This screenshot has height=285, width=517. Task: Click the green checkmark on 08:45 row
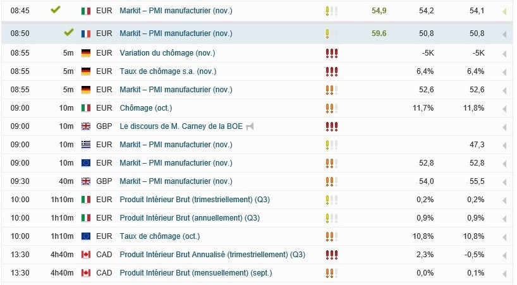(x=56, y=9)
